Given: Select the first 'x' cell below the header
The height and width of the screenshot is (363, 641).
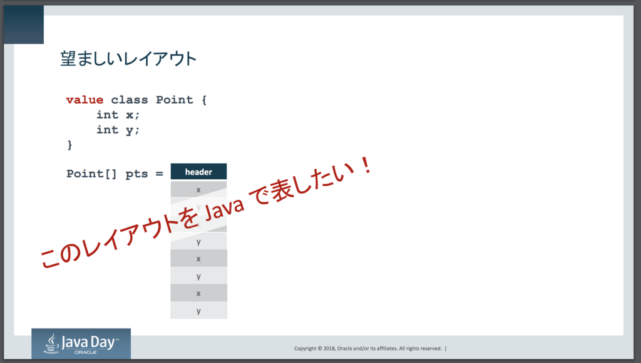Looking at the screenshot, I should [198, 188].
